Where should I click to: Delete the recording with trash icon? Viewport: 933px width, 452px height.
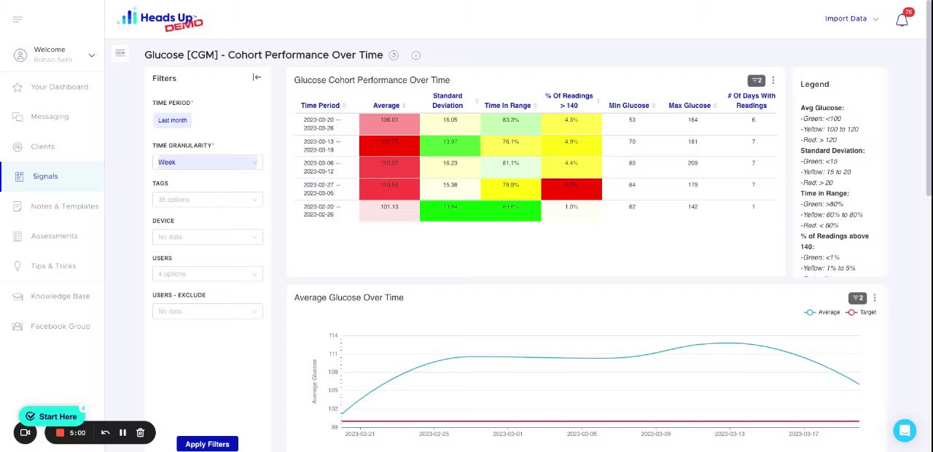coord(140,432)
